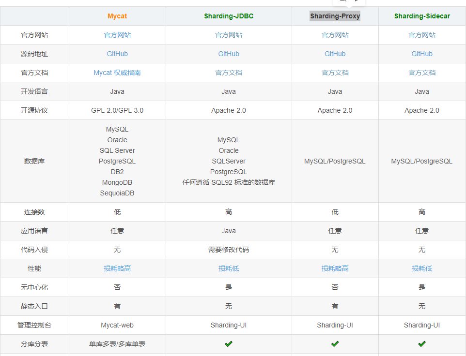
Task: Click MySQL/PostgreSQL under Sharding-Proxy
Action: [x=335, y=161]
